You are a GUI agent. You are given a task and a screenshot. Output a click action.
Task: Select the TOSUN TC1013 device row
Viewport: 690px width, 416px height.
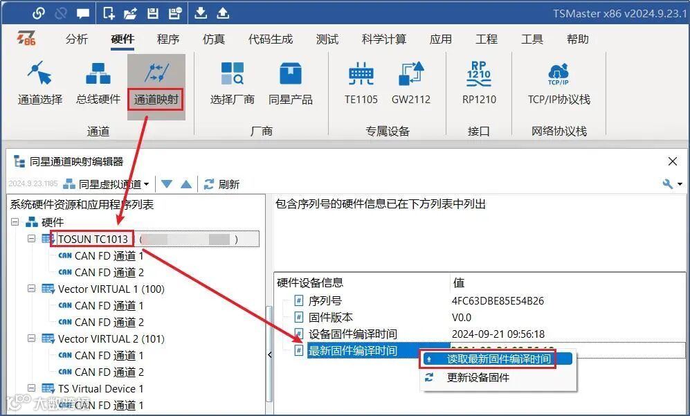click(x=149, y=239)
